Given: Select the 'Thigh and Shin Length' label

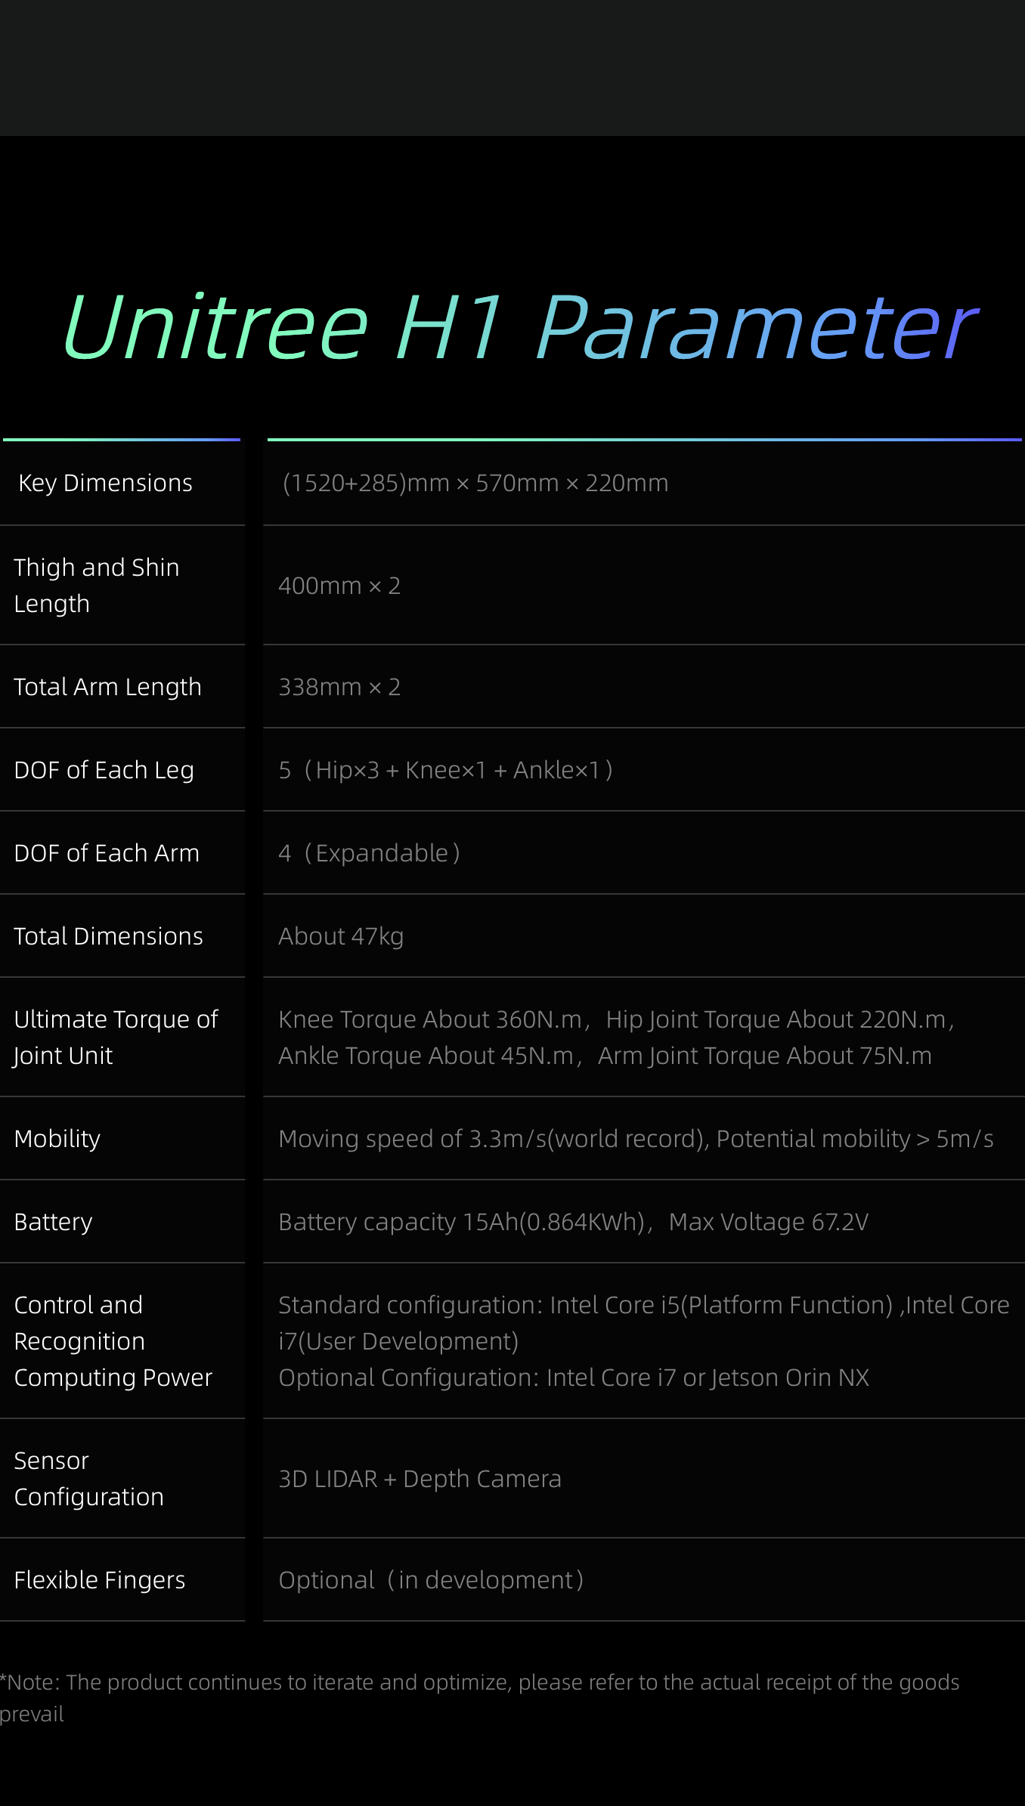Looking at the screenshot, I should [x=97, y=586].
